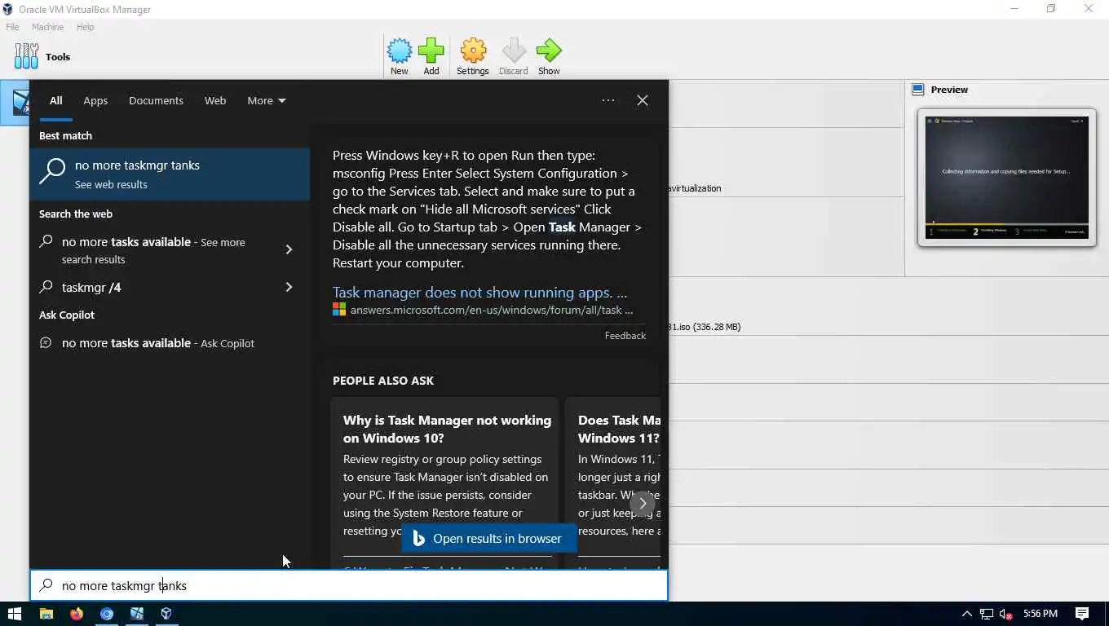The height and width of the screenshot is (626, 1109).
Task: Advance People Also Ask carousel arrow
Action: click(643, 503)
